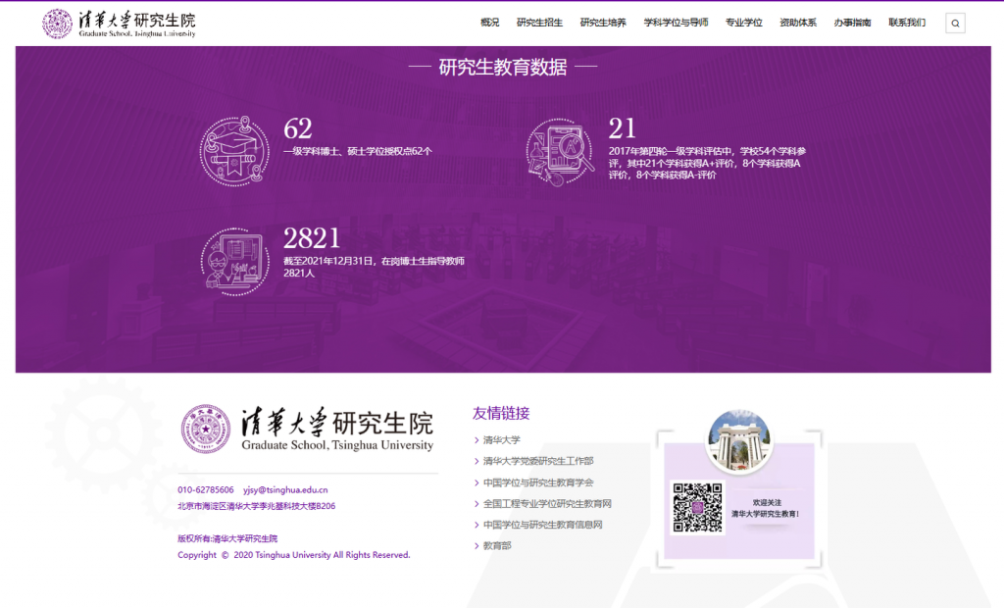Open the 联系我们 menu

click(907, 23)
